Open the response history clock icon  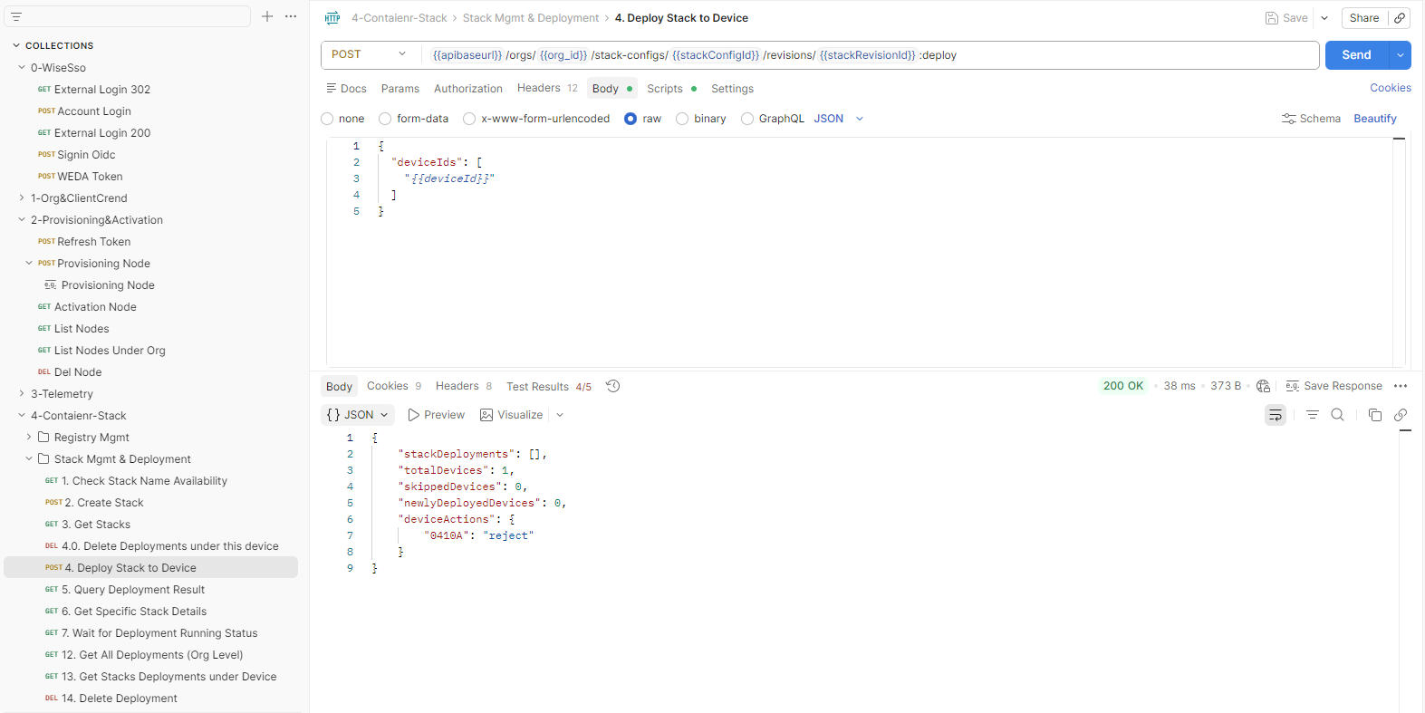[613, 386]
